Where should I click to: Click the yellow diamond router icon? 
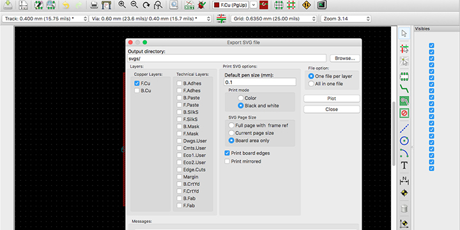tap(306, 4)
